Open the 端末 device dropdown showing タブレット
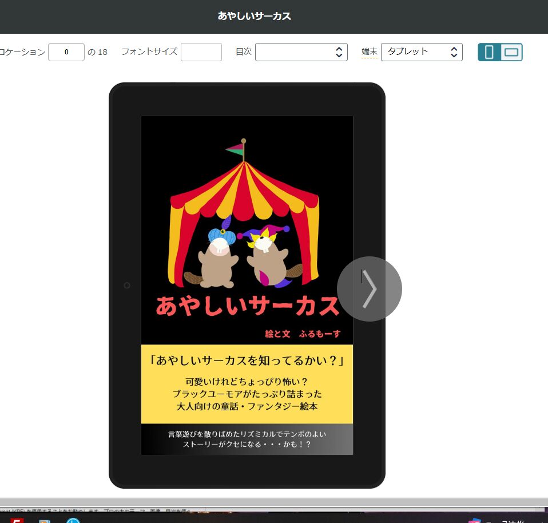Image resolution: width=548 pixels, height=523 pixels. tap(422, 52)
